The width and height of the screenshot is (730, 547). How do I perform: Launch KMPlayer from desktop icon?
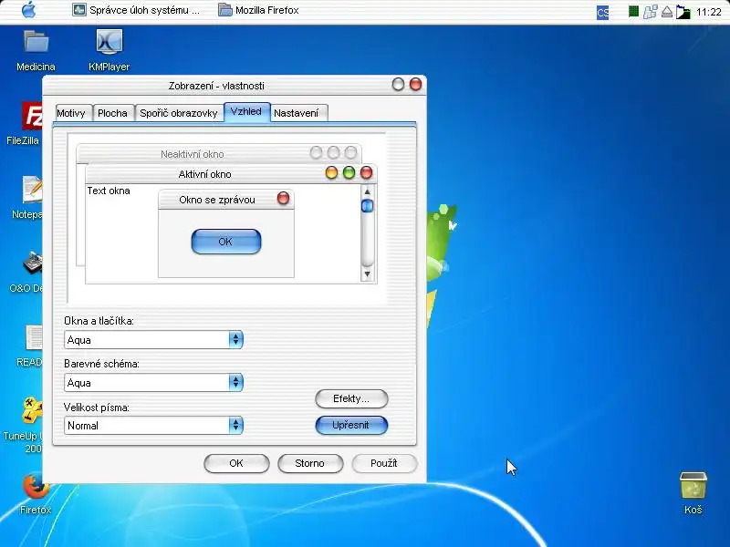click(109, 50)
